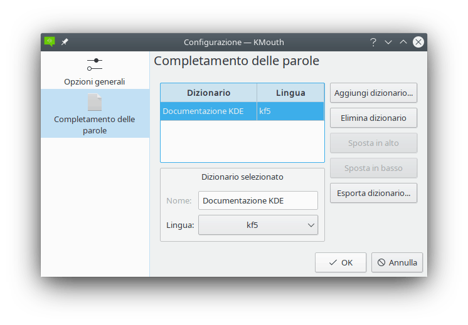Switch to Completamento delle parole page

(x=95, y=125)
